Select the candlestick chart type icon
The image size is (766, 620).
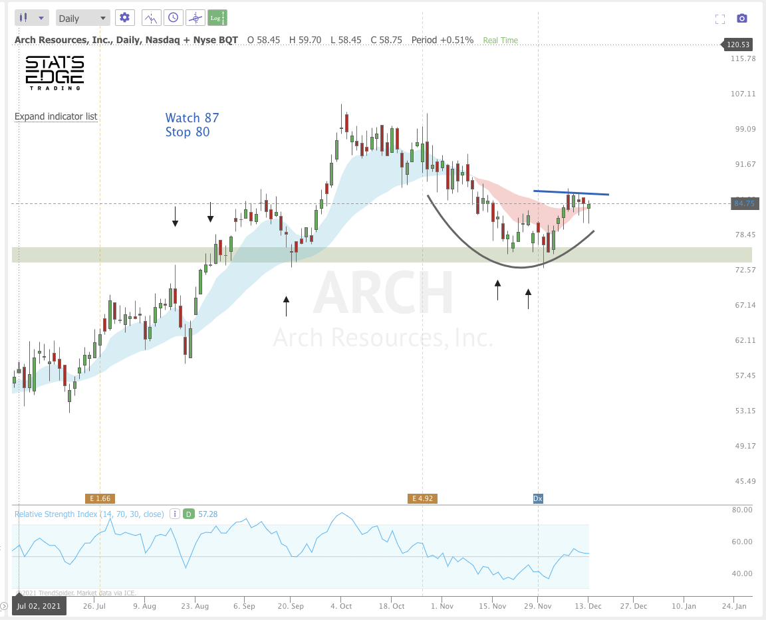[x=24, y=17]
